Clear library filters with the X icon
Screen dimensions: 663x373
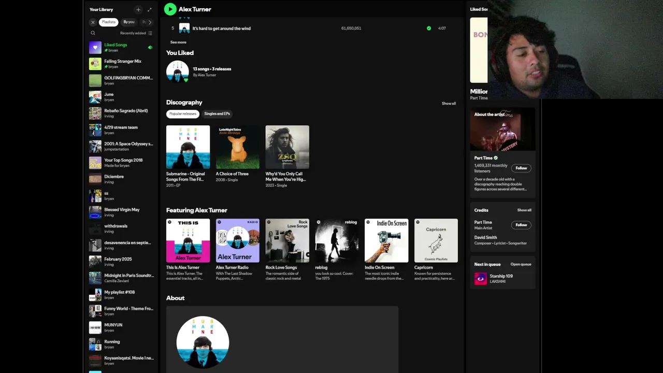(93, 22)
